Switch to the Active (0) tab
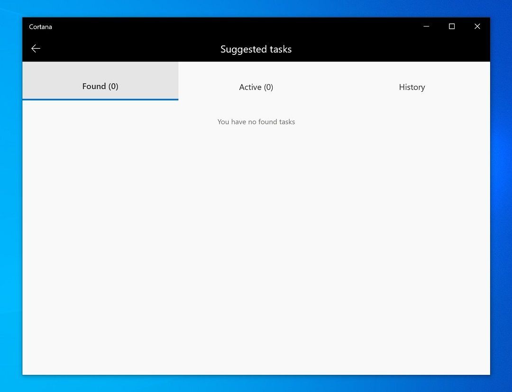Image resolution: width=512 pixels, height=392 pixels. pos(256,87)
